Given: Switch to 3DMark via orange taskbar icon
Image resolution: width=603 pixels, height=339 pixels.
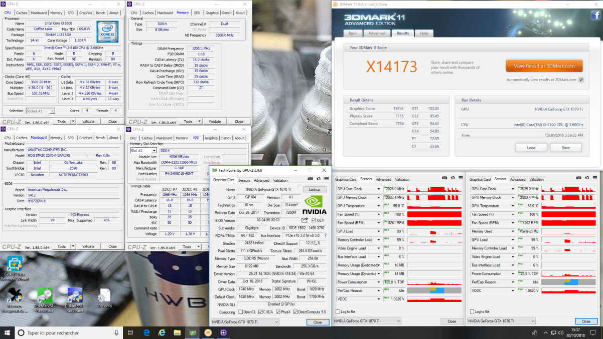Looking at the screenshot, I should click(x=208, y=332).
